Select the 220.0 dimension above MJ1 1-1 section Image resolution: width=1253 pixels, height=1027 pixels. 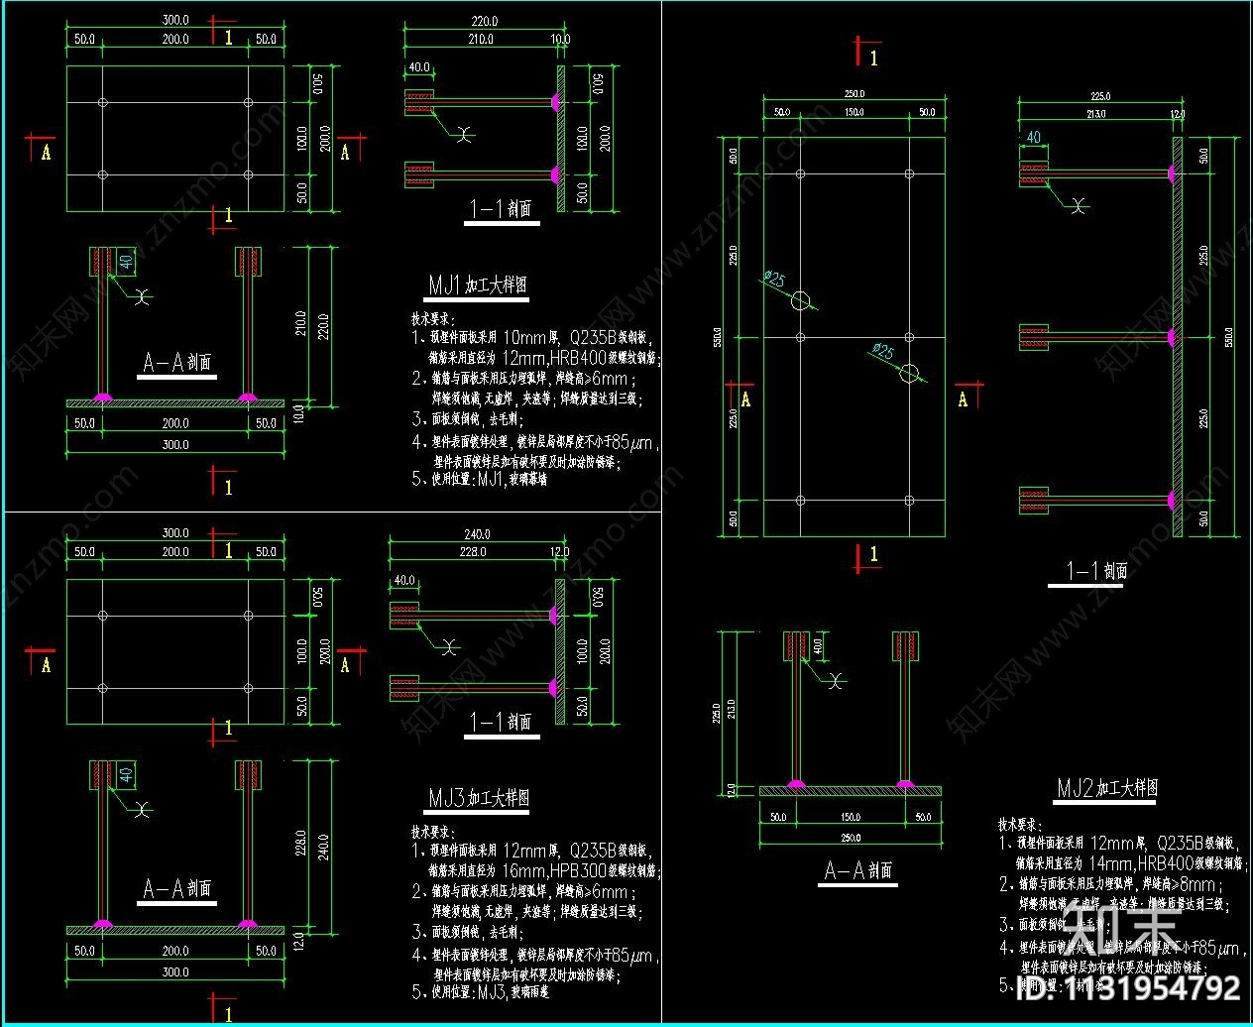484,21
